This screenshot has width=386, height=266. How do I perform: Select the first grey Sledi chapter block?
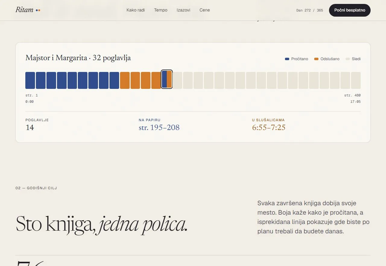point(177,80)
